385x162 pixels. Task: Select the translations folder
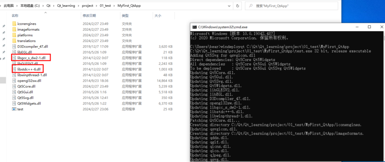tap(26, 41)
